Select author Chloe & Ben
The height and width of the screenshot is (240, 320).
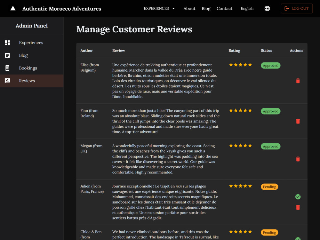[x=91, y=235]
